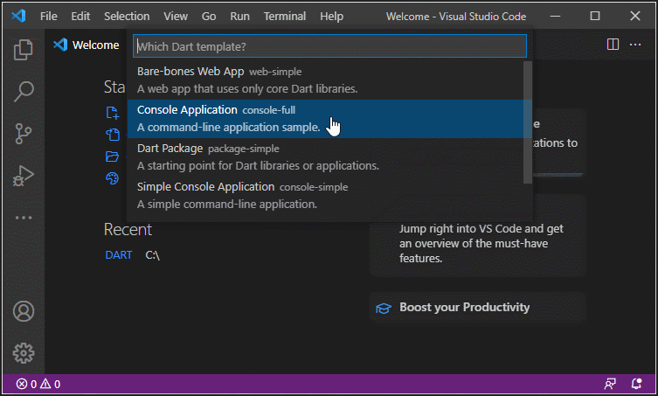Open editor More Actions menu
The height and width of the screenshot is (396, 658).
[x=635, y=45]
